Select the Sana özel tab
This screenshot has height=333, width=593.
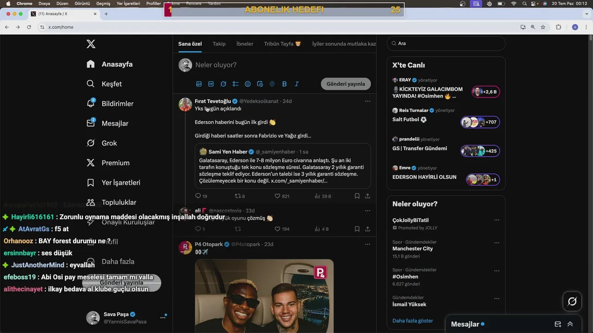point(190,44)
